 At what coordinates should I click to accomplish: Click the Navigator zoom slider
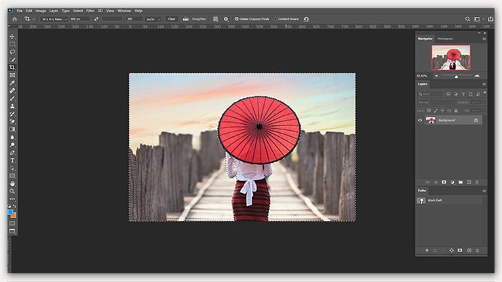coord(457,76)
